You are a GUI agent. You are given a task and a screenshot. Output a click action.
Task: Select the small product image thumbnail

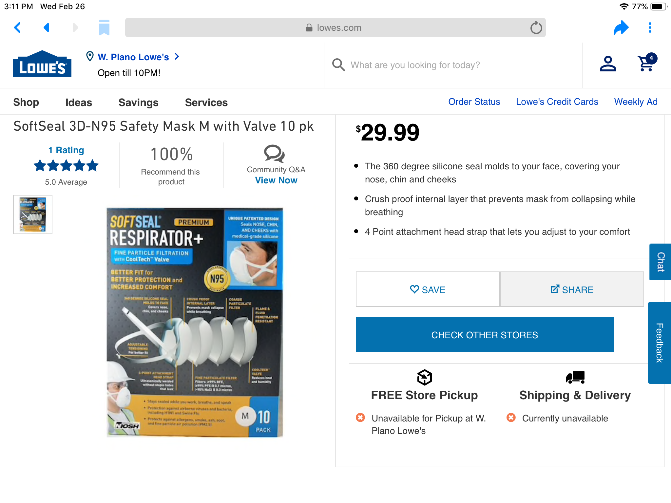[33, 214]
